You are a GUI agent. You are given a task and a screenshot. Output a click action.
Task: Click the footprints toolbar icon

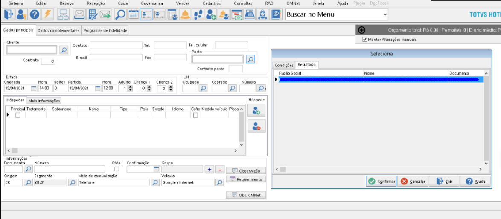(198, 14)
